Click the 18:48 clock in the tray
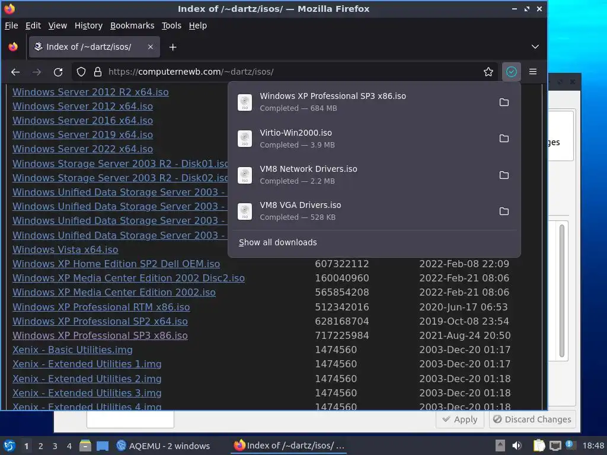 [x=593, y=446]
